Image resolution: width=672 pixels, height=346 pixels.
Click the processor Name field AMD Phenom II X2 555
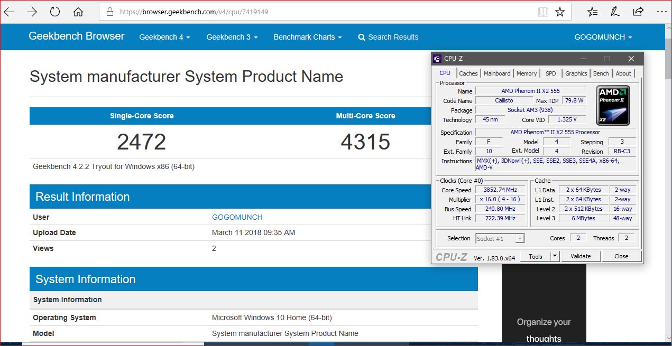530,91
